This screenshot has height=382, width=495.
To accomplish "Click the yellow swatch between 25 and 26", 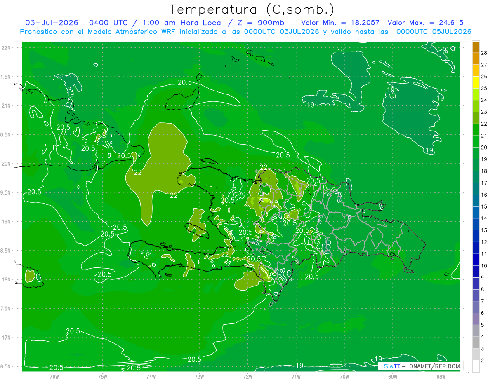I will (476, 82).
